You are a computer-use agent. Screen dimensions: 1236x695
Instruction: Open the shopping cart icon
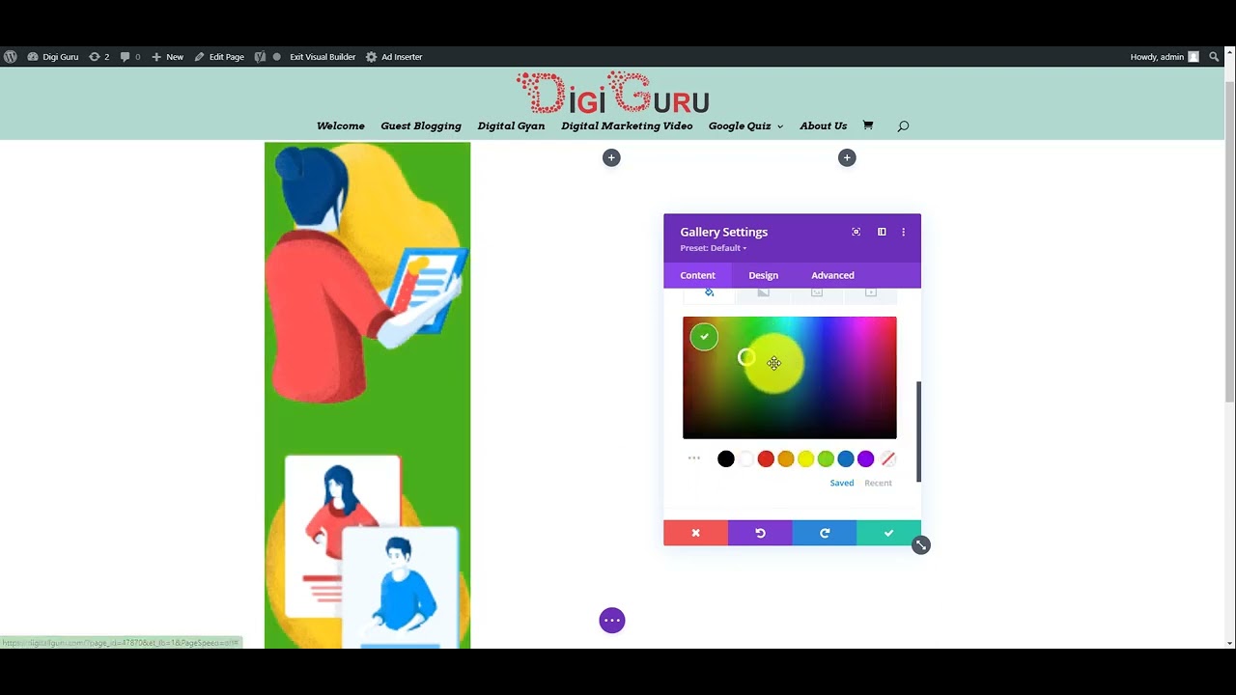coord(867,125)
